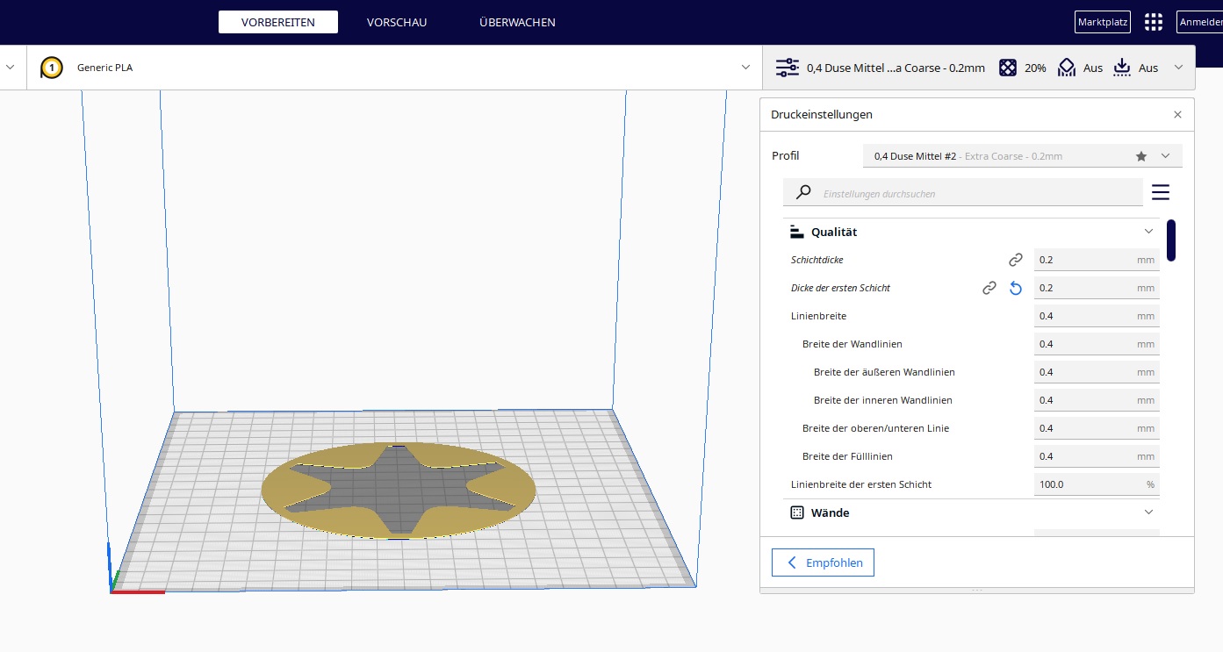Collapse the Wände section

click(x=1148, y=512)
